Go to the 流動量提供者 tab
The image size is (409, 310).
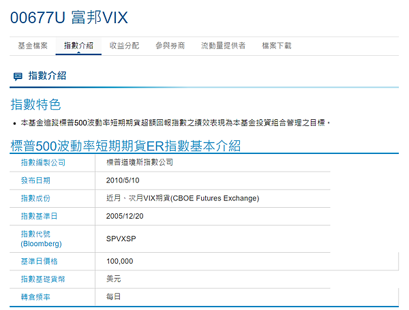(224, 46)
